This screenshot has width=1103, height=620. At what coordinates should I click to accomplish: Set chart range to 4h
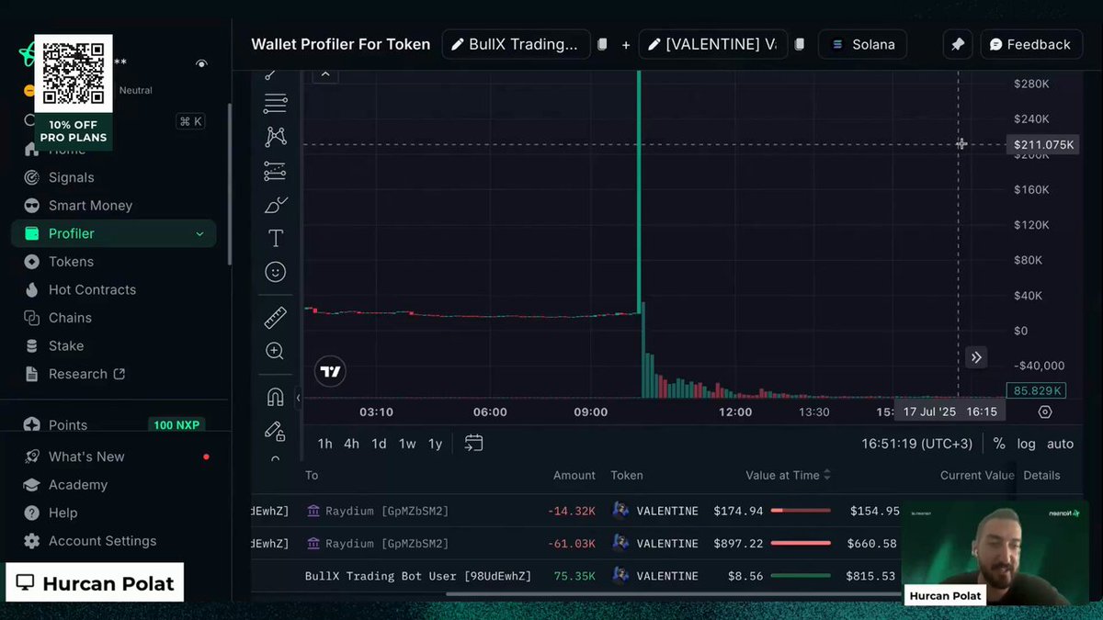point(351,444)
